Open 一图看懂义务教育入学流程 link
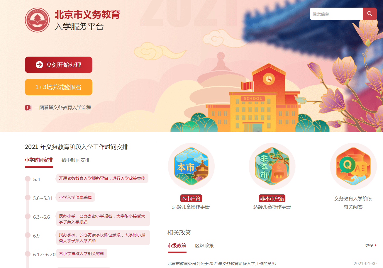Screen dimensions: 383x268 click(63, 108)
